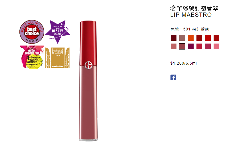Viewport: 249px width, 146px height.
Task: Click the Armani logo on the lipstick
Action: (x=89, y=65)
